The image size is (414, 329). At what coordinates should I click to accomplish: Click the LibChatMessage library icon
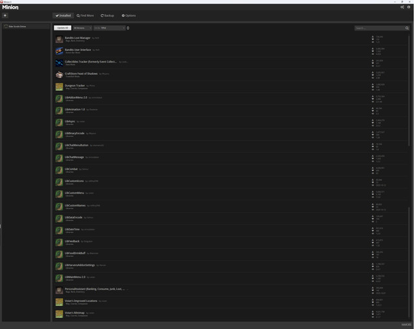click(59, 159)
